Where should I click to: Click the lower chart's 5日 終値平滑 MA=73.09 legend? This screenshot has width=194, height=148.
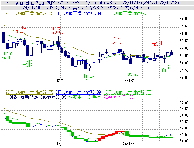coord(78,92)
